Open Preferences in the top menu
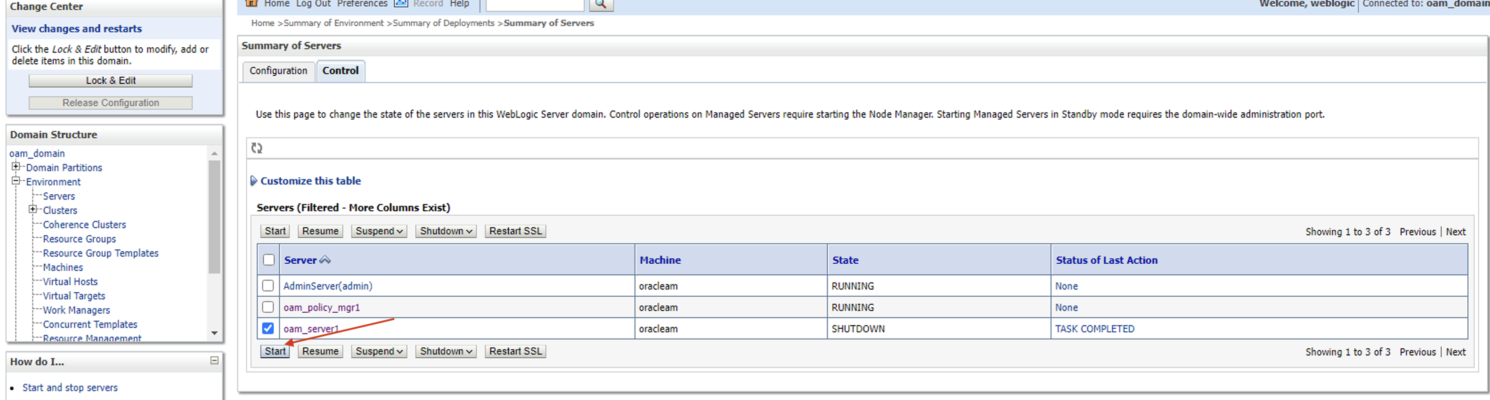Screen dimensions: 1490x400 point(362,4)
